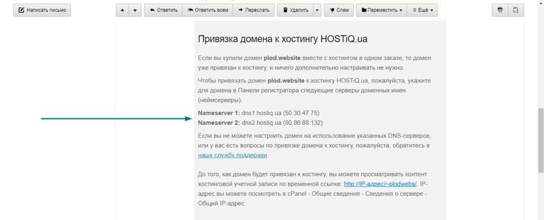The height and width of the screenshot is (220, 544).
Task: Click the heading Привязка домена к хостингу HOSTiQ.ua
Action: 283,39
